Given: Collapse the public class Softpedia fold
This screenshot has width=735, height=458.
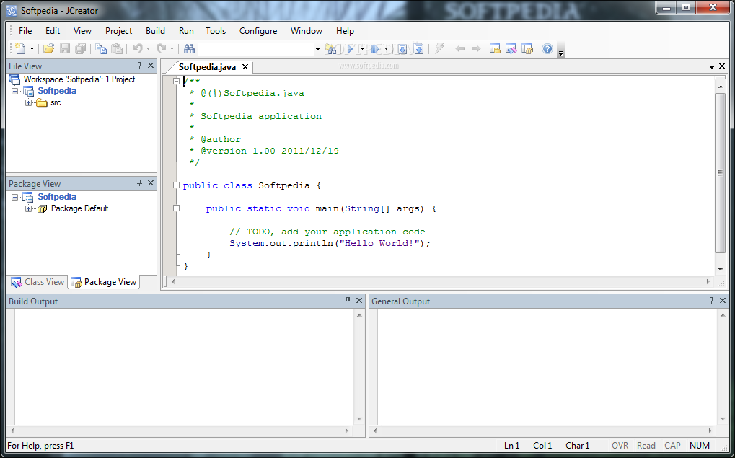Looking at the screenshot, I should click(x=176, y=185).
